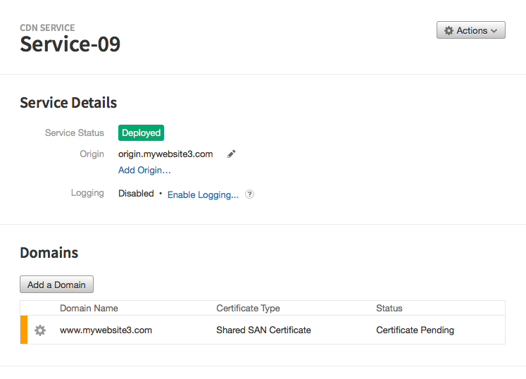Click the Certificate Pending status cell

click(415, 330)
